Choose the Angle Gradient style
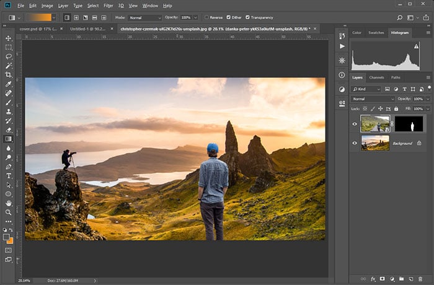 [86, 18]
